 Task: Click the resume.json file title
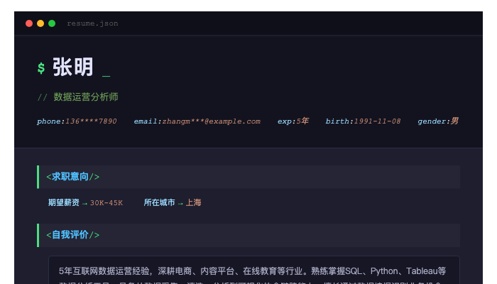tap(92, 23)
